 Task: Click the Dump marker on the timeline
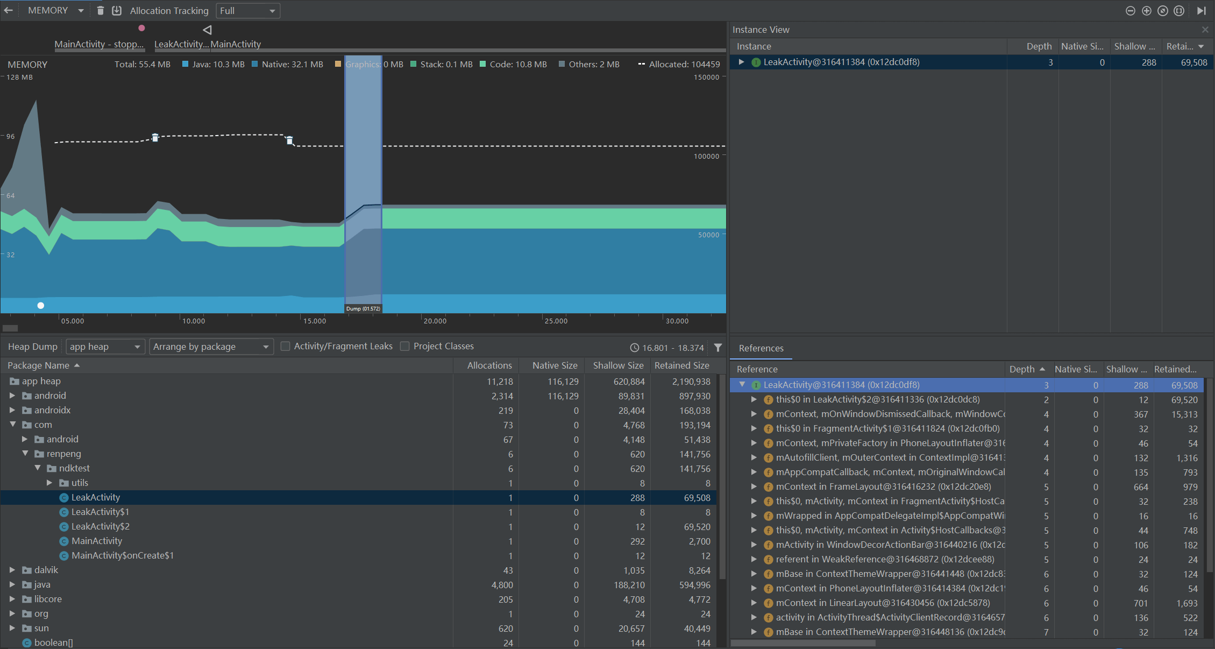tap(363, 308)
